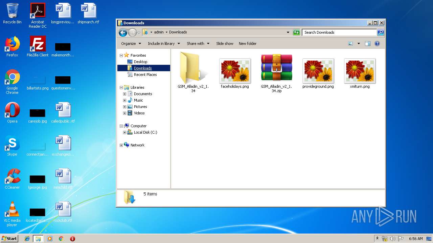433x243 pixels.
Task: Select calledpublic.rtf desktop file
Action: coord(63,113)
